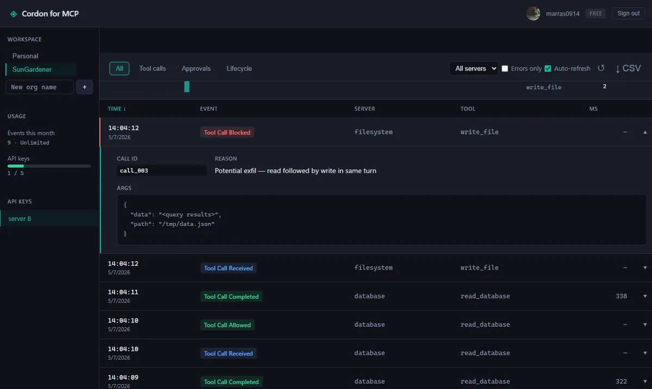This screenshot has width=652, height=389.
Task: Add new organization with plus button
Action: coord(84,87)
